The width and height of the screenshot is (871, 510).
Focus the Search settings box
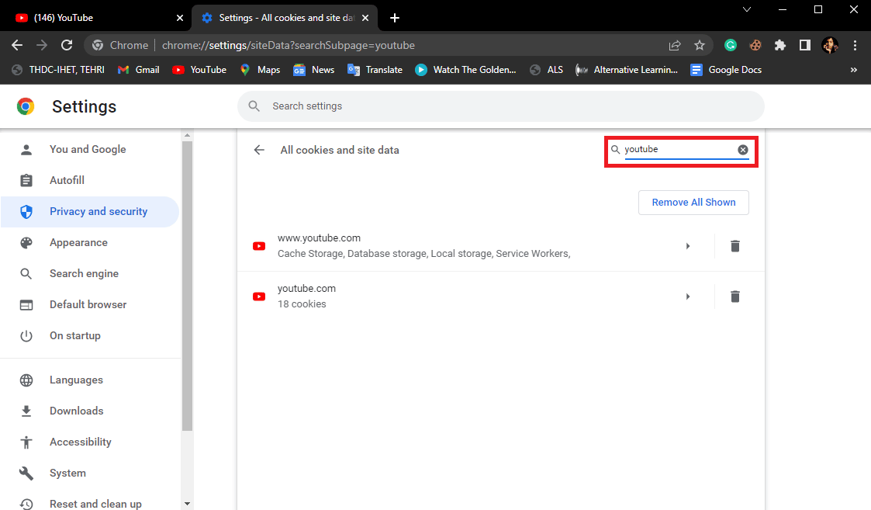point(500,106)
